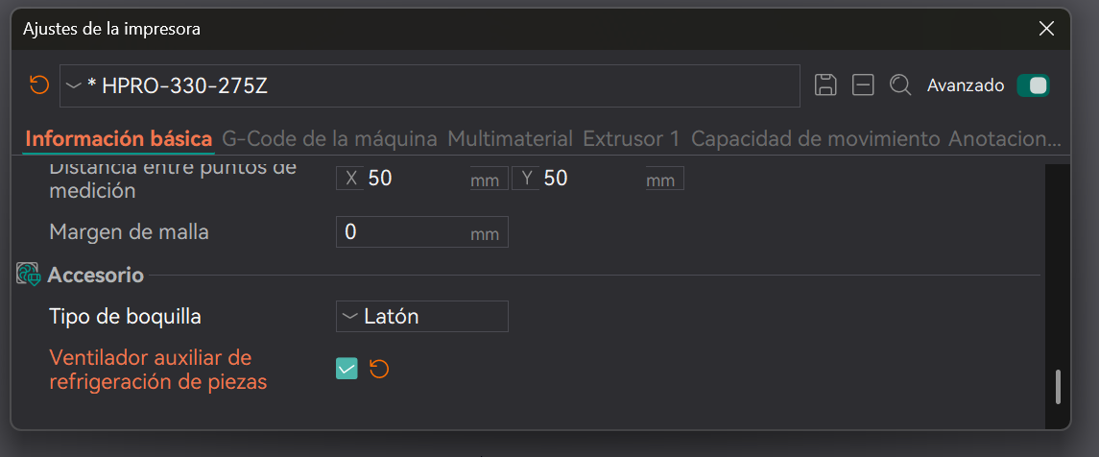
Task: Click the vertical scrollbar thumb
Action: (x=1058, y=386)
